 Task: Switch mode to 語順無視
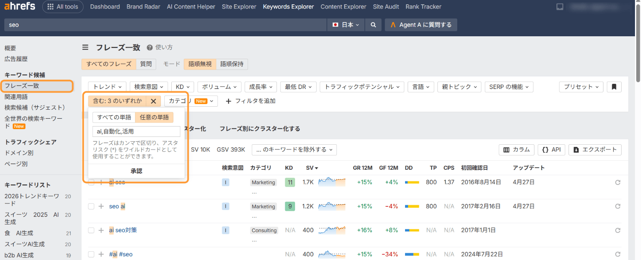point(200,64)
